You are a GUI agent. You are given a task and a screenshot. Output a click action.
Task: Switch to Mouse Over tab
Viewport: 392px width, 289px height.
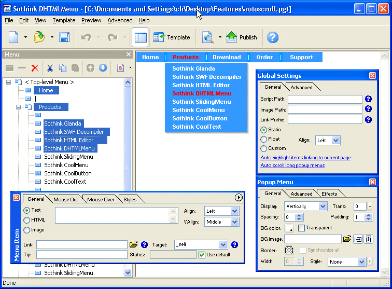click(x=101, y=199)
